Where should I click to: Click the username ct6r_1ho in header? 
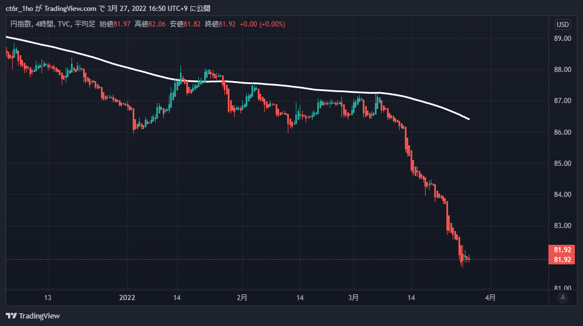point(19,8)
